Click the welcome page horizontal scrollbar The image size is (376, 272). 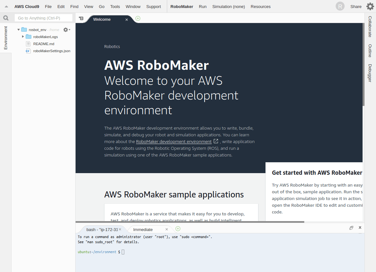tap(190, 222)
